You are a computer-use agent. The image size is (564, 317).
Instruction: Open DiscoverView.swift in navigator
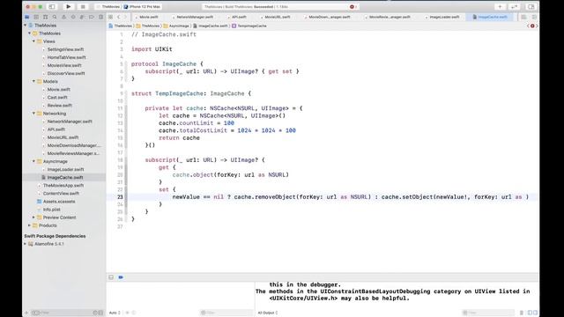coord(66,73)
